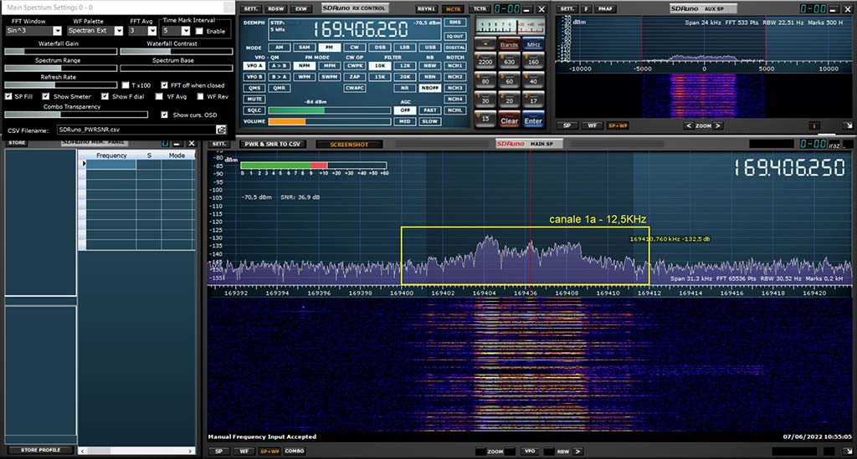Image resolution: width=857 pixels, height=459 pixels.
Task: Click resize corner arrow in Aux SP
Action: [x=848, y=125]
